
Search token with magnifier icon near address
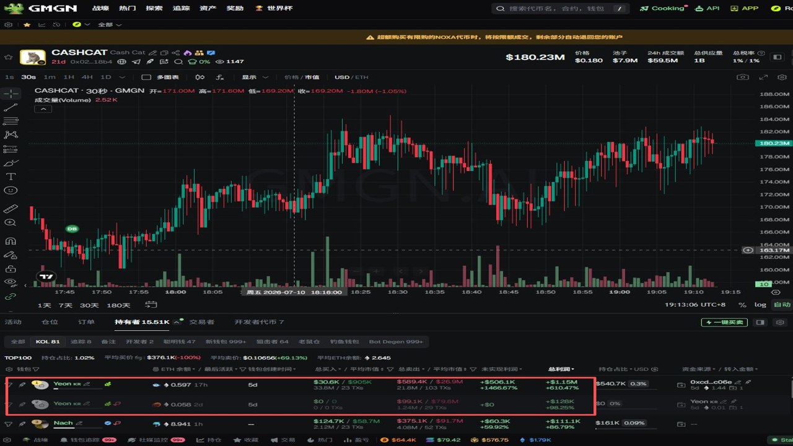178,61
